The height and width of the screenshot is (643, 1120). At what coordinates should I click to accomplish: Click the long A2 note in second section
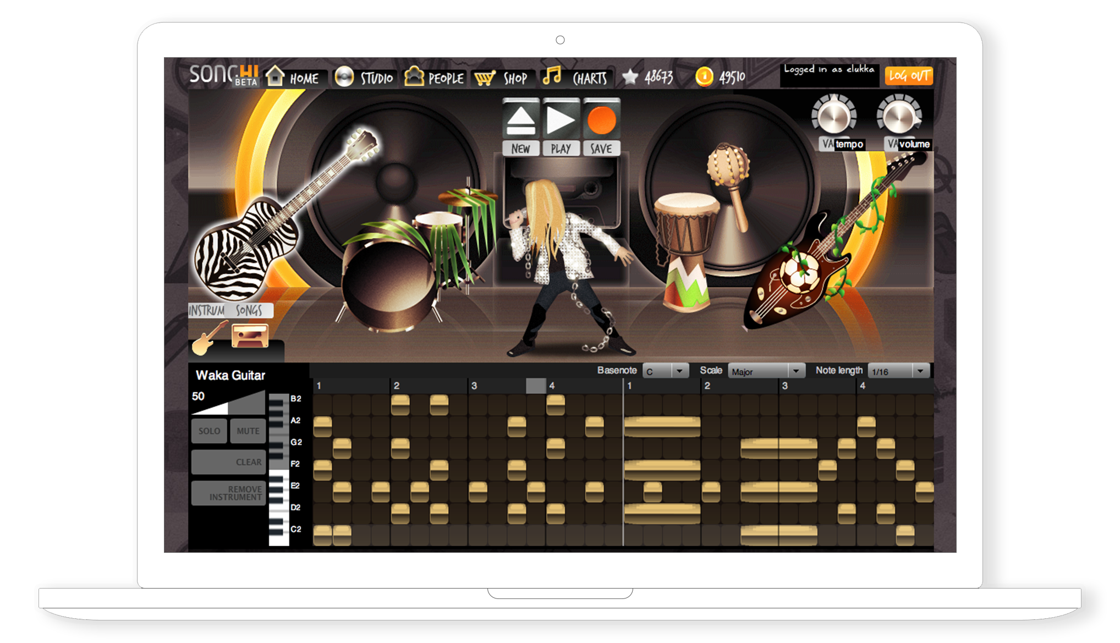662,426
